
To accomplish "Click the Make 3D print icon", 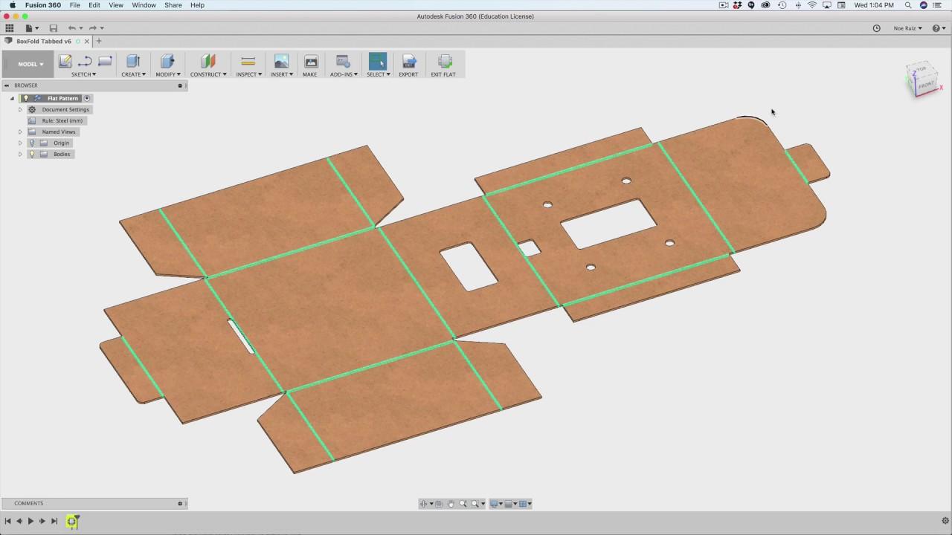I will pos(311,61).
